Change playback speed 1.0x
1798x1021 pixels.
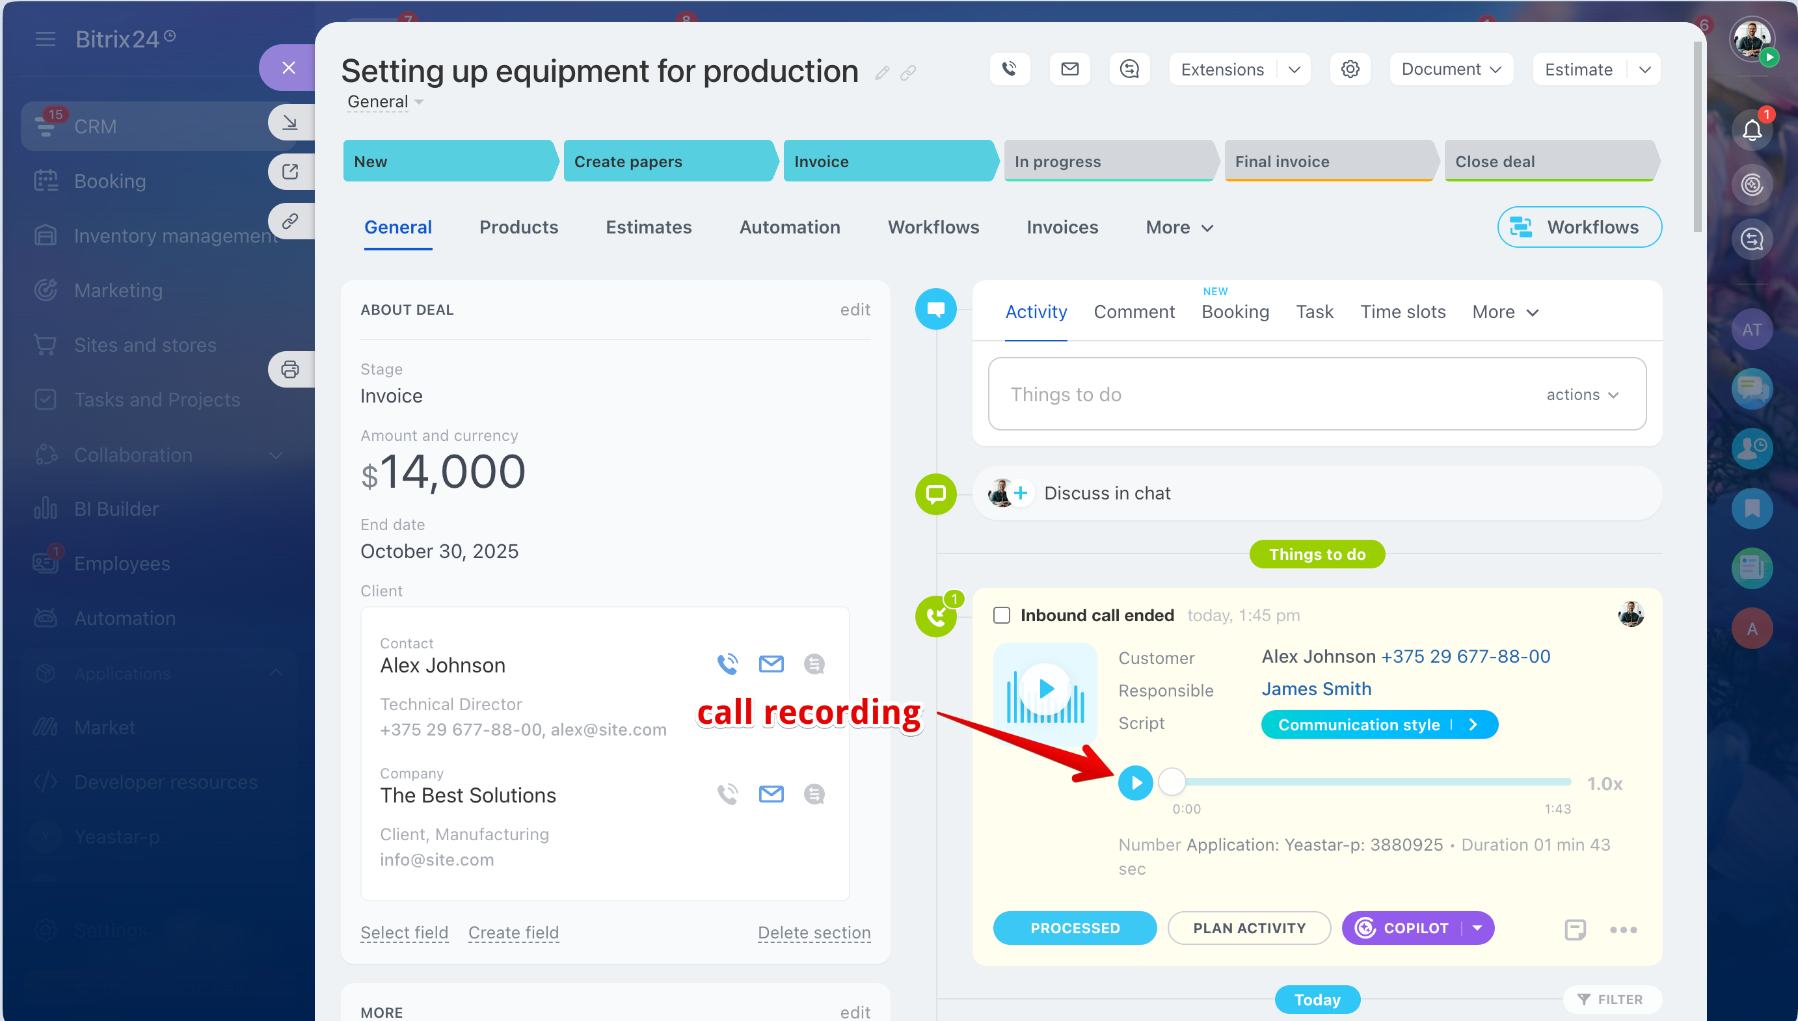pyautogui.click(x=1604, y=783)
